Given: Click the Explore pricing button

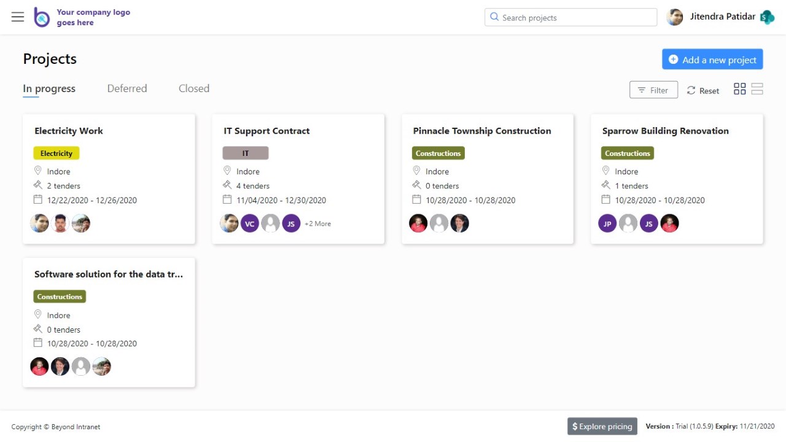Looking at the screenshot, I should [x=602, y=426].
